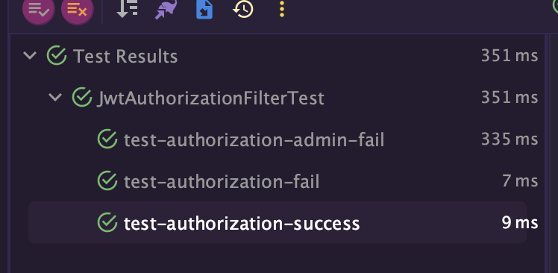The height and width of the screenshot is (273, 558).
Task: Toggle the show ignored tests filter
Action: (x=78, y=9)
